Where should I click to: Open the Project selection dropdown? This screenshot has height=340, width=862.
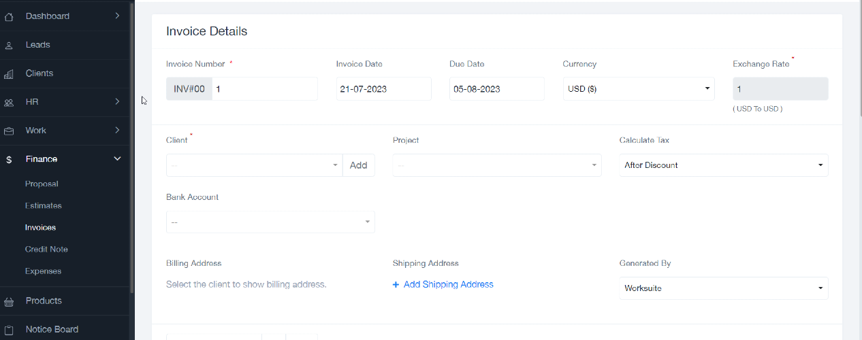(x=497, y=165)
